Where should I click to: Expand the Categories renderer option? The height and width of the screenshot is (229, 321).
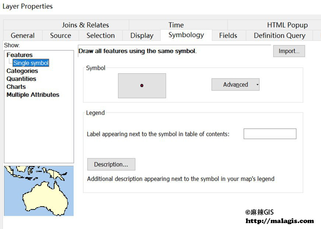[x=22, y=71]
